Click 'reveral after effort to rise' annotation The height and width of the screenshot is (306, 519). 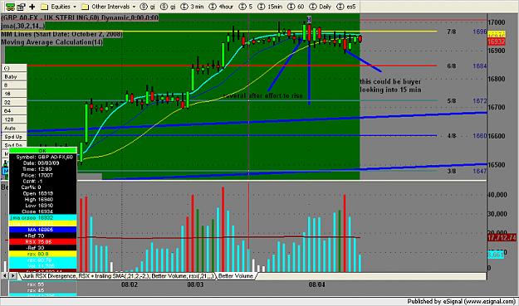[263, 96]
